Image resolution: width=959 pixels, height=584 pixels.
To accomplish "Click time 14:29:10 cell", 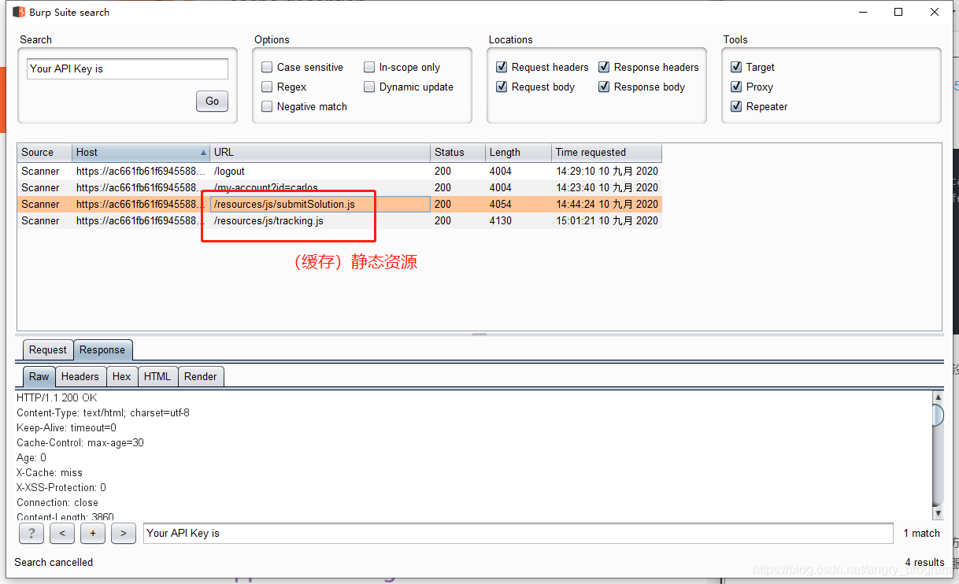I will [607, 171].
